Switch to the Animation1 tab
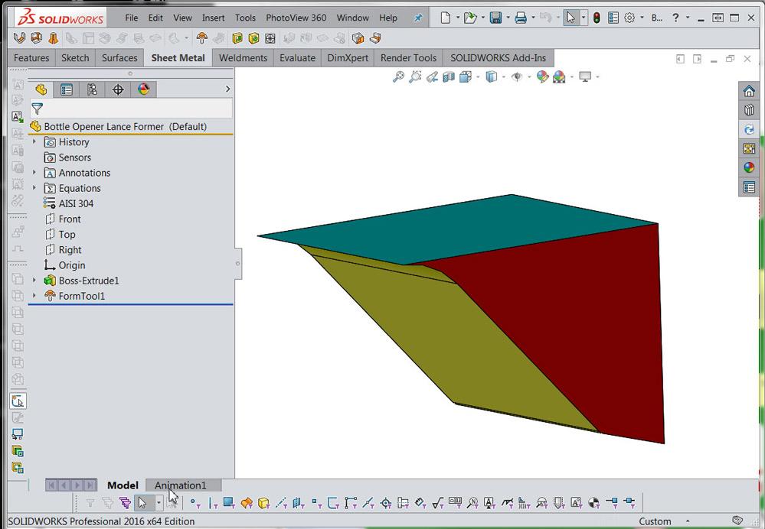 click(x=181, y=485)
